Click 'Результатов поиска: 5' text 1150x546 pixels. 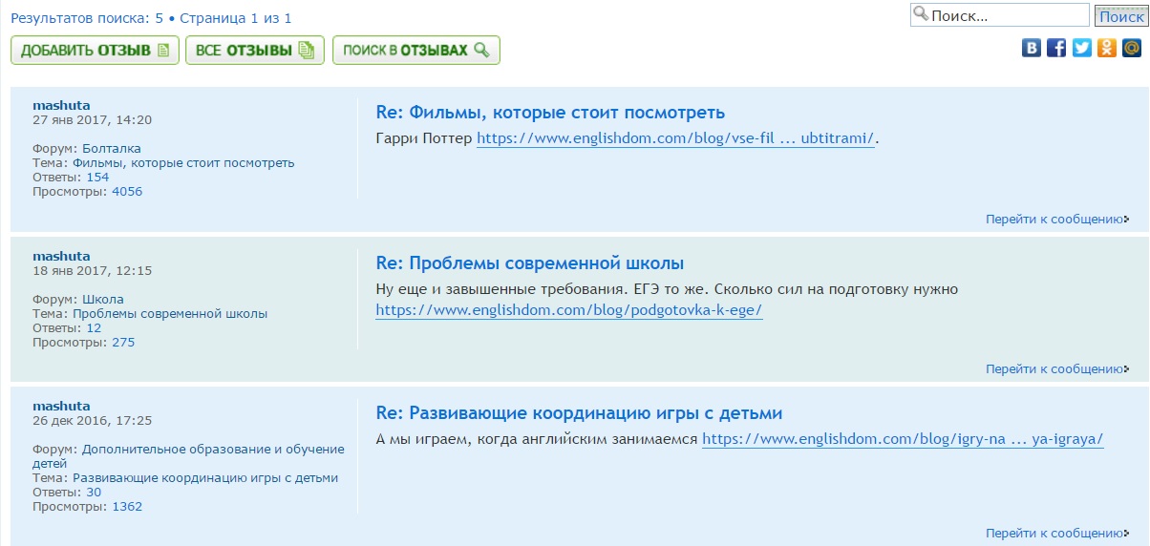[87, 17]
